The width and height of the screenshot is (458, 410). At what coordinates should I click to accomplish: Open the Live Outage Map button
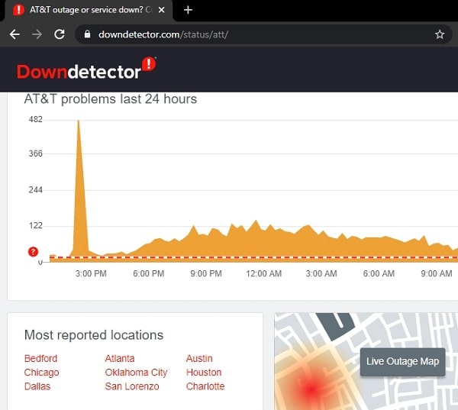[402, 361]
